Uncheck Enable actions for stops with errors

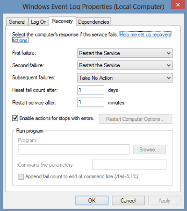coord(15,118)
